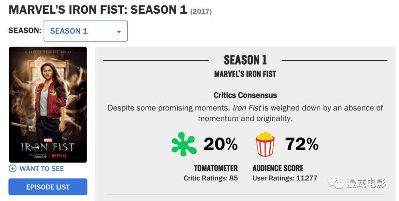Click the season selector dropdown arrow
The height and width of the screenshot is (201, 399).
(119, 32)
